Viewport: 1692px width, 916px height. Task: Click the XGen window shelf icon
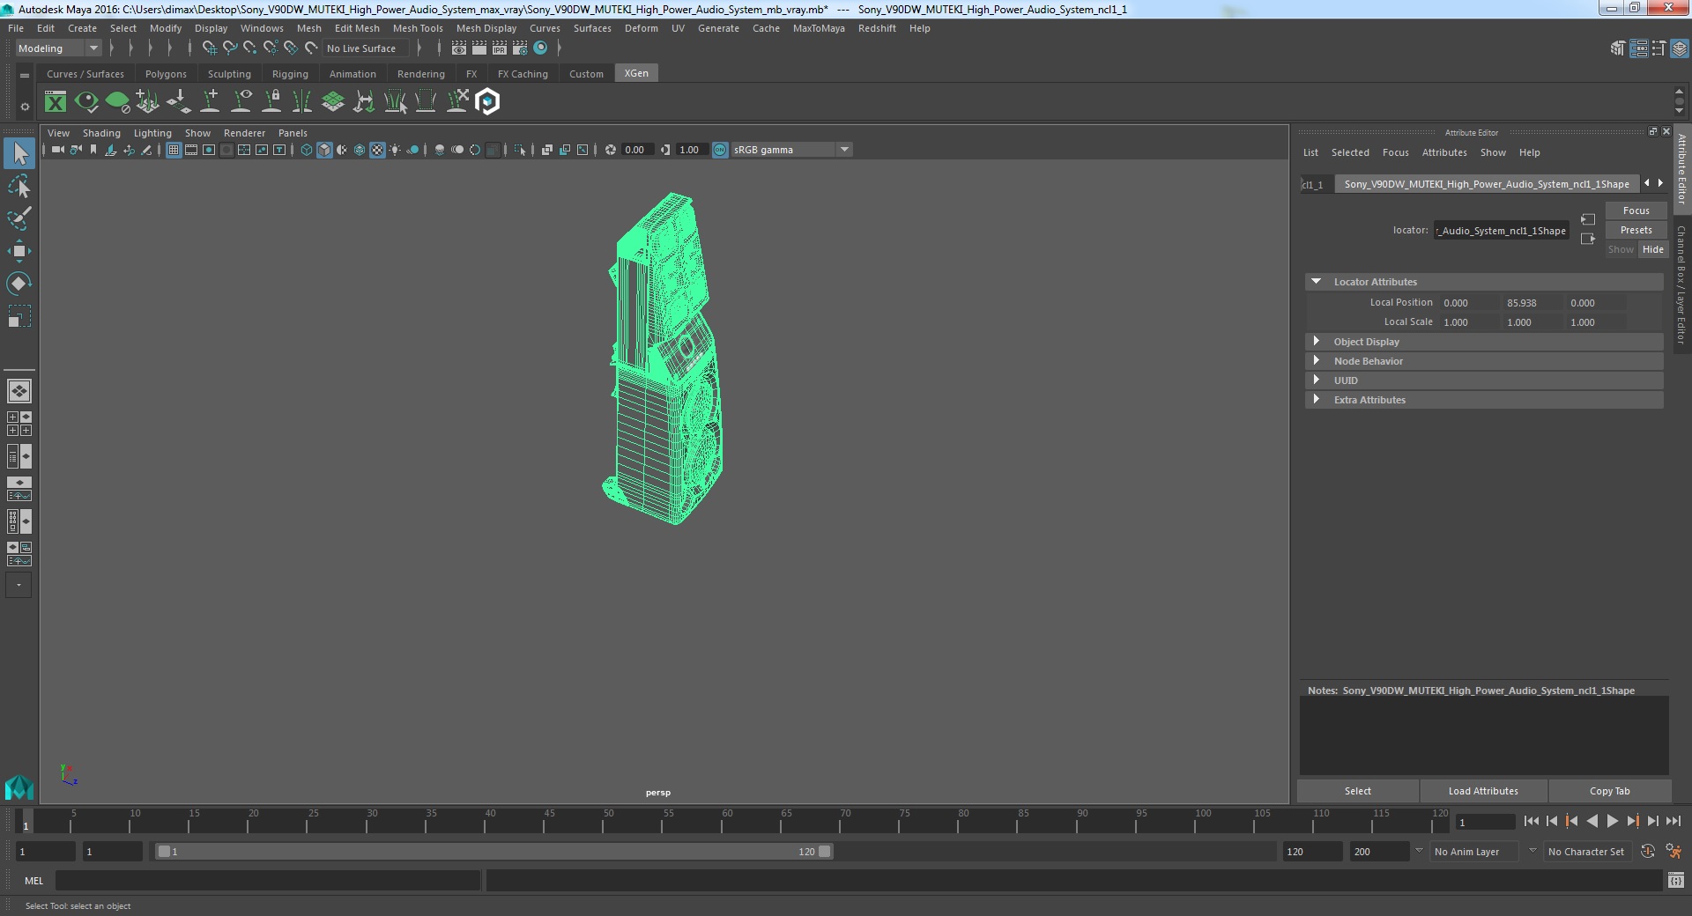(56, 102)
